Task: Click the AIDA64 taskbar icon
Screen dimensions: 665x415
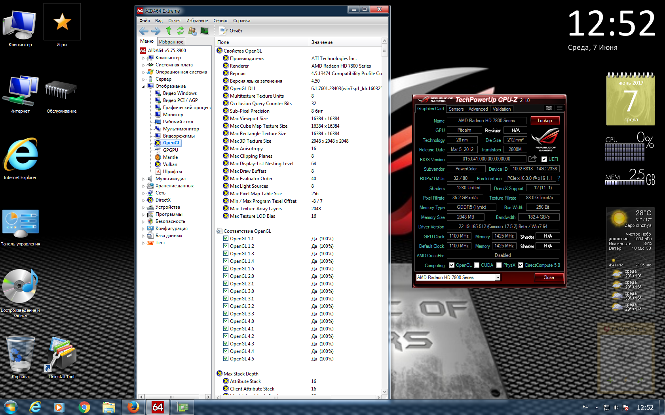Action: (158, 407)
